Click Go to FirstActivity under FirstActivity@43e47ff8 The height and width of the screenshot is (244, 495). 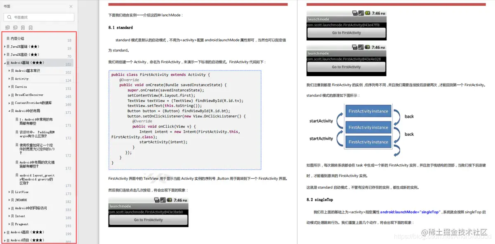click(x=346, y=33)
